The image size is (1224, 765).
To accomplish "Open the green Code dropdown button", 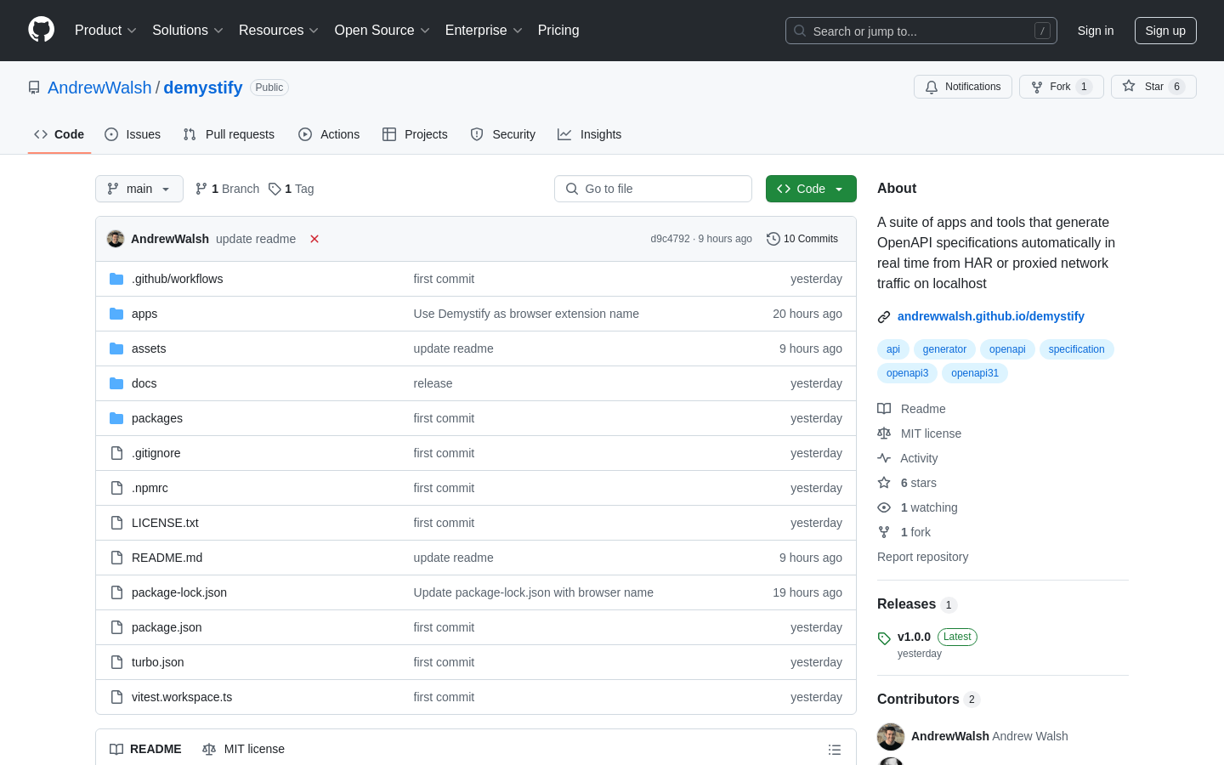I will click(x=811, y=189).
